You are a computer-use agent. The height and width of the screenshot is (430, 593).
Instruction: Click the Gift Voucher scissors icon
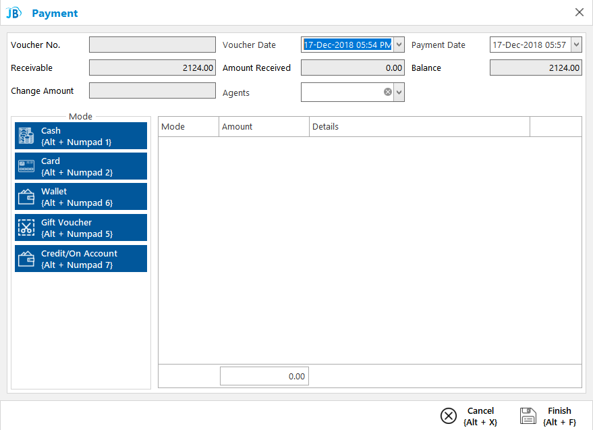[x=26, y=227]
